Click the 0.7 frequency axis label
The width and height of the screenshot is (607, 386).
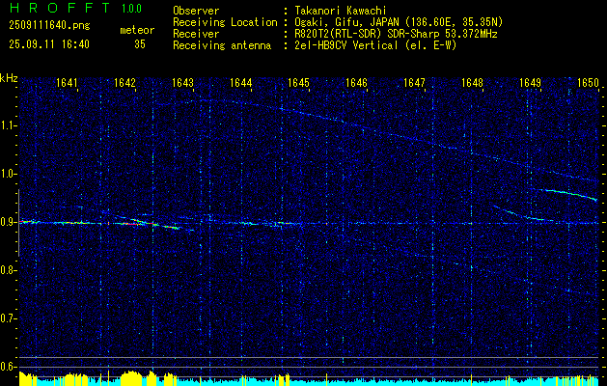(x=9, y=318)
